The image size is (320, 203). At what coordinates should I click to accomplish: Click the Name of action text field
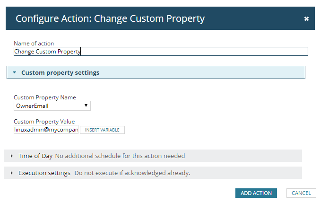(161, 52)
